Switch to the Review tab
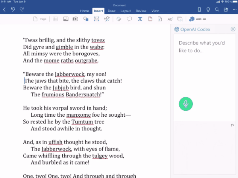This screenshot has width=238, height=178. point(141,11)
